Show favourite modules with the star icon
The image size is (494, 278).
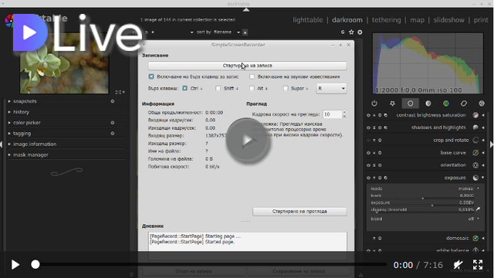pos(392,103)
